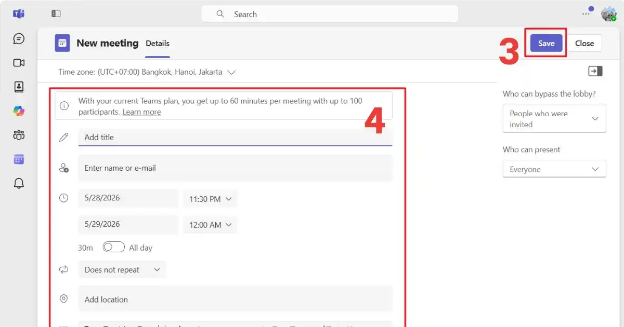624x327 pixels.
Task: Click the Search box
Action: [x=330, y=14]
